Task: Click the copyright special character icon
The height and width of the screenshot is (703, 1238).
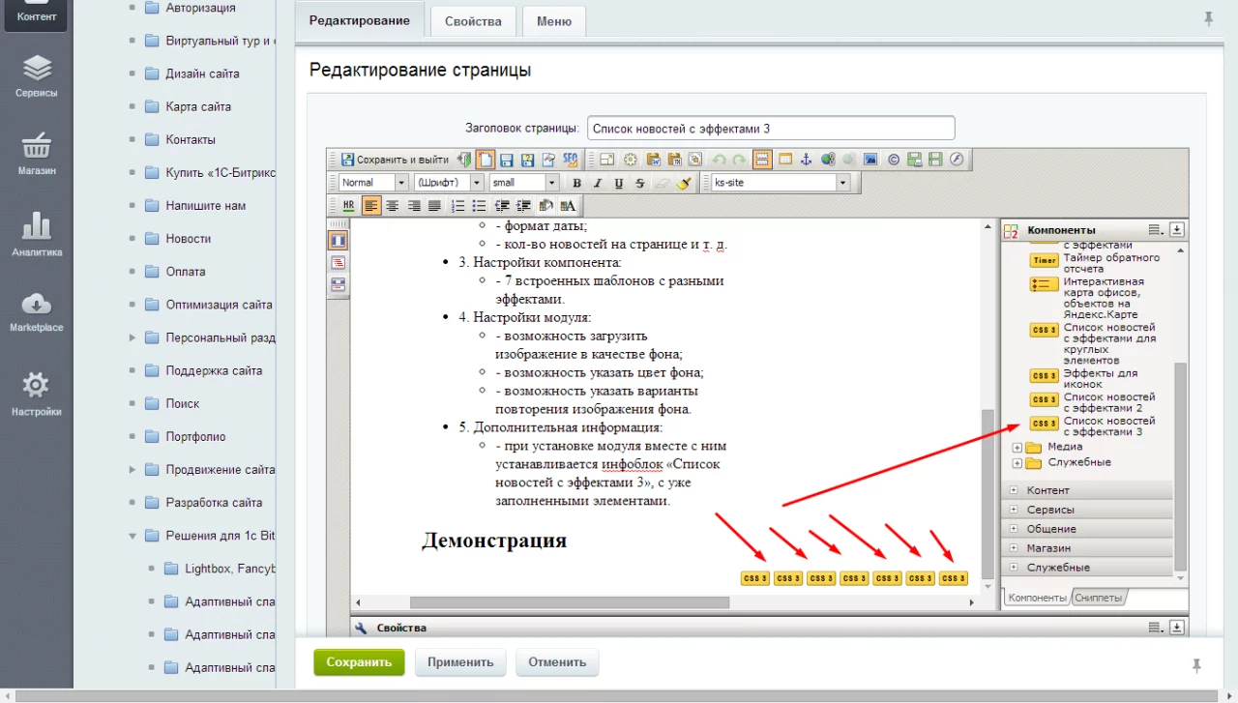Action: (x=893, y=160)
